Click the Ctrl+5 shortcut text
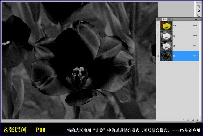The height and width of the screenshot is (136, 203). (x=195, y=56)
